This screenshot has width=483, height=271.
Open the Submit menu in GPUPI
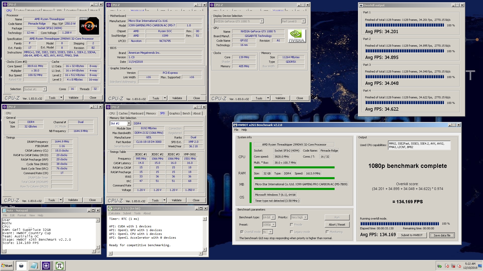click(127, 214)
